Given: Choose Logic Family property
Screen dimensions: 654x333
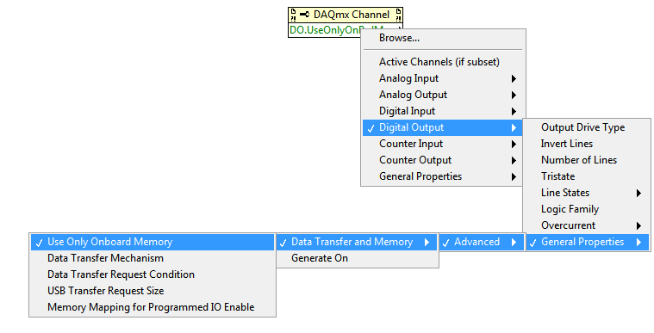Looking at the screenshot, I should [587, 209].
